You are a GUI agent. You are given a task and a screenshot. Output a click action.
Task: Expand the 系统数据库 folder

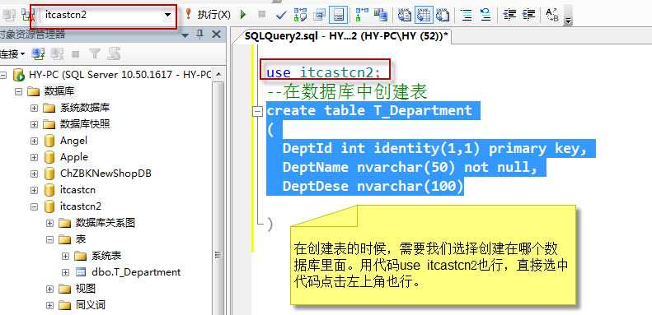coord(34,108)
